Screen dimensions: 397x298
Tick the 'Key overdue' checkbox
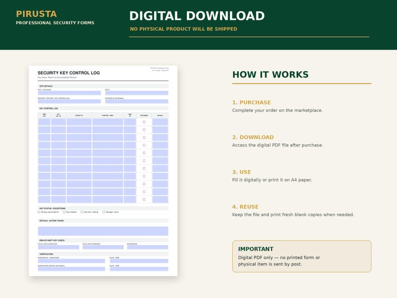click(x=64, y=212)
